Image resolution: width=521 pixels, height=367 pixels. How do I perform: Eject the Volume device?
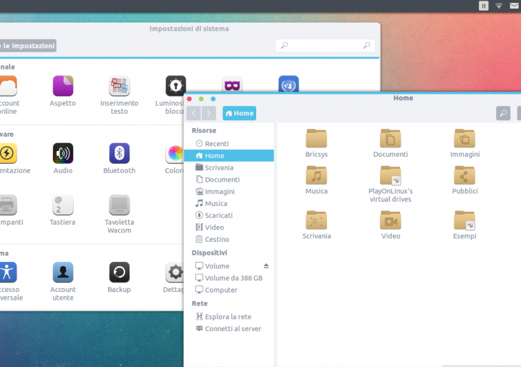(x=266, y=266)
